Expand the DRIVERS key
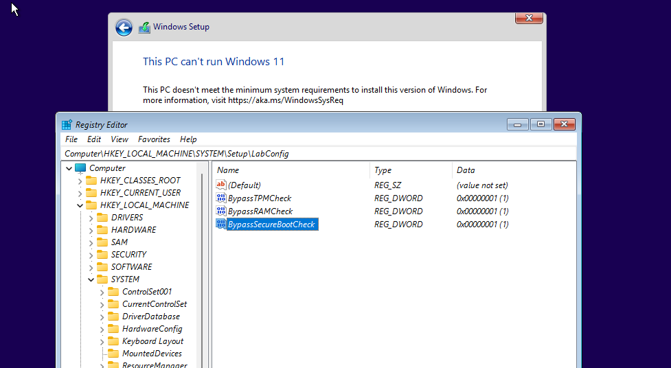The image size is (671, 368). (x=91, y=218)
